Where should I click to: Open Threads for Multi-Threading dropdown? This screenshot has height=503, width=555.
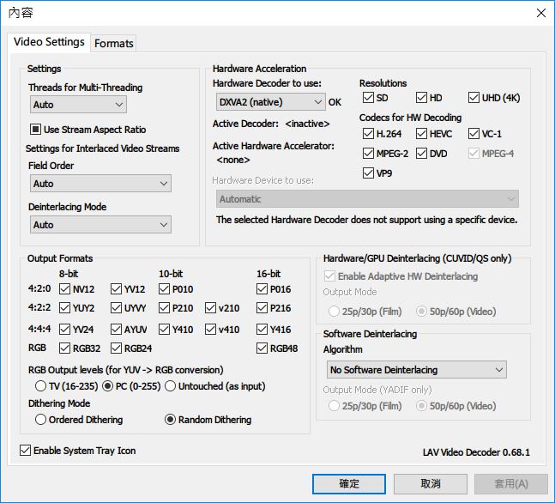(78, 105)
